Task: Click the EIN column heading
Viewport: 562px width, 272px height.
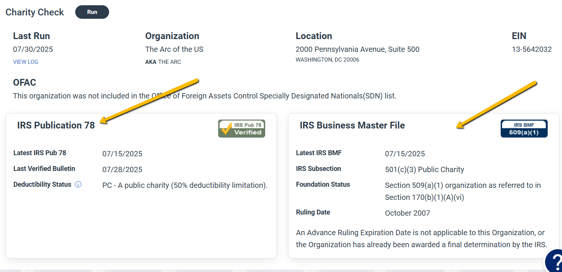Action: point(519,36)
